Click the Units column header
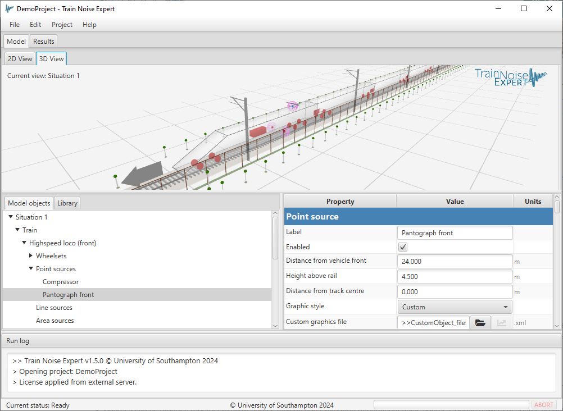Image resolution: width=563 pixels, height=411 pixels. [533, 202]
